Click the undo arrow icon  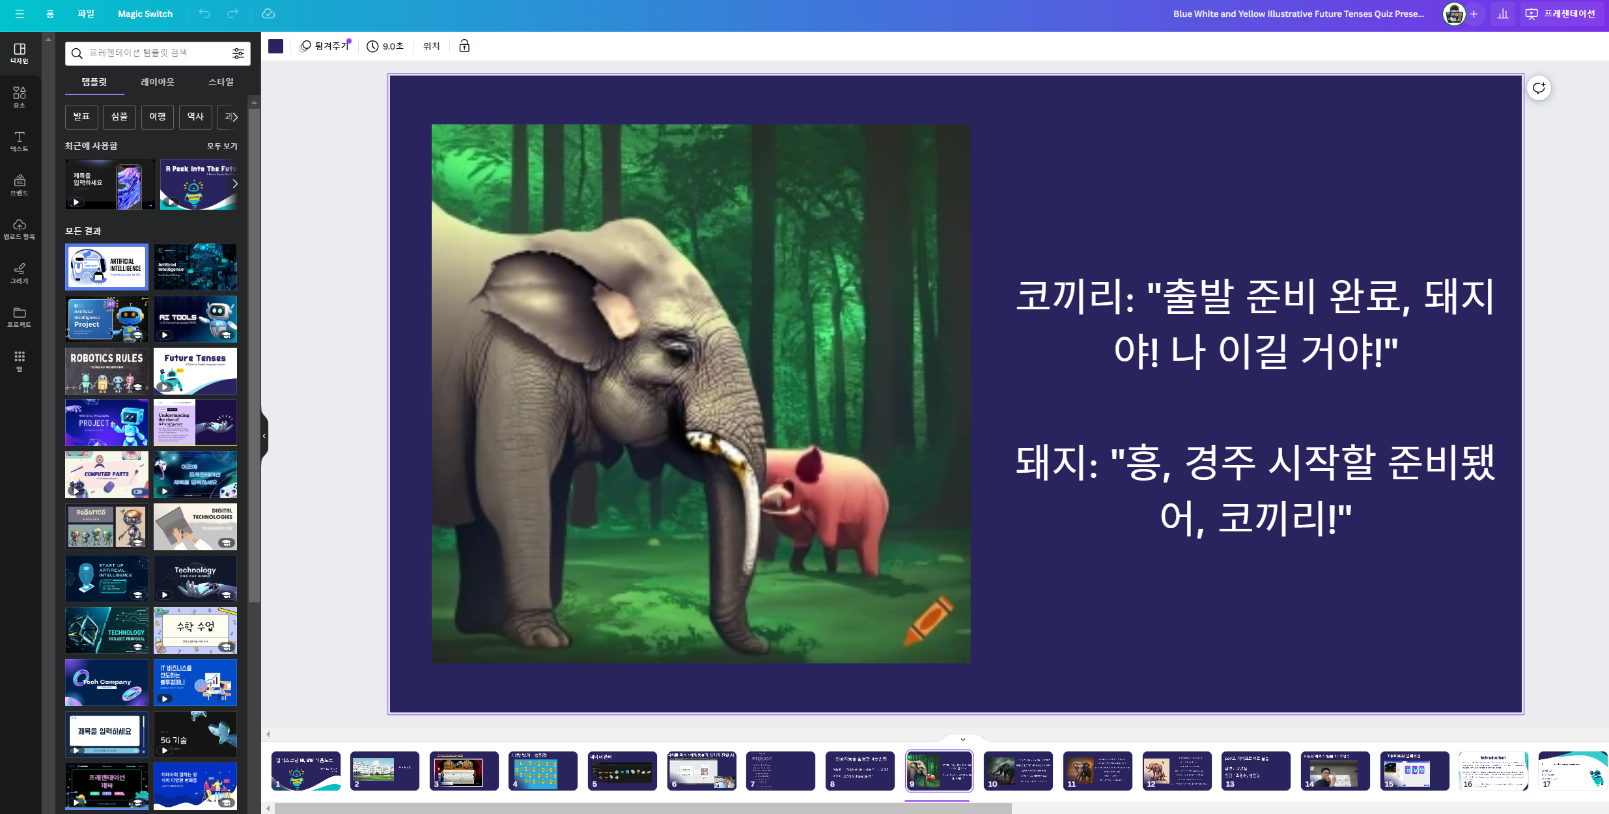204,14
